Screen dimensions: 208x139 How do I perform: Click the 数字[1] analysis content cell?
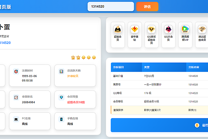click(x=192, y=110)
